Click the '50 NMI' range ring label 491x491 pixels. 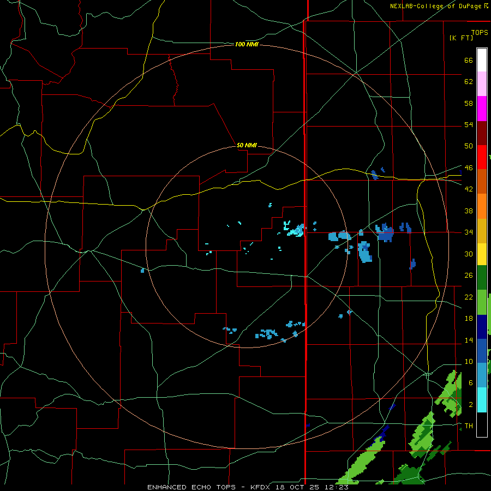coord(247,145)
